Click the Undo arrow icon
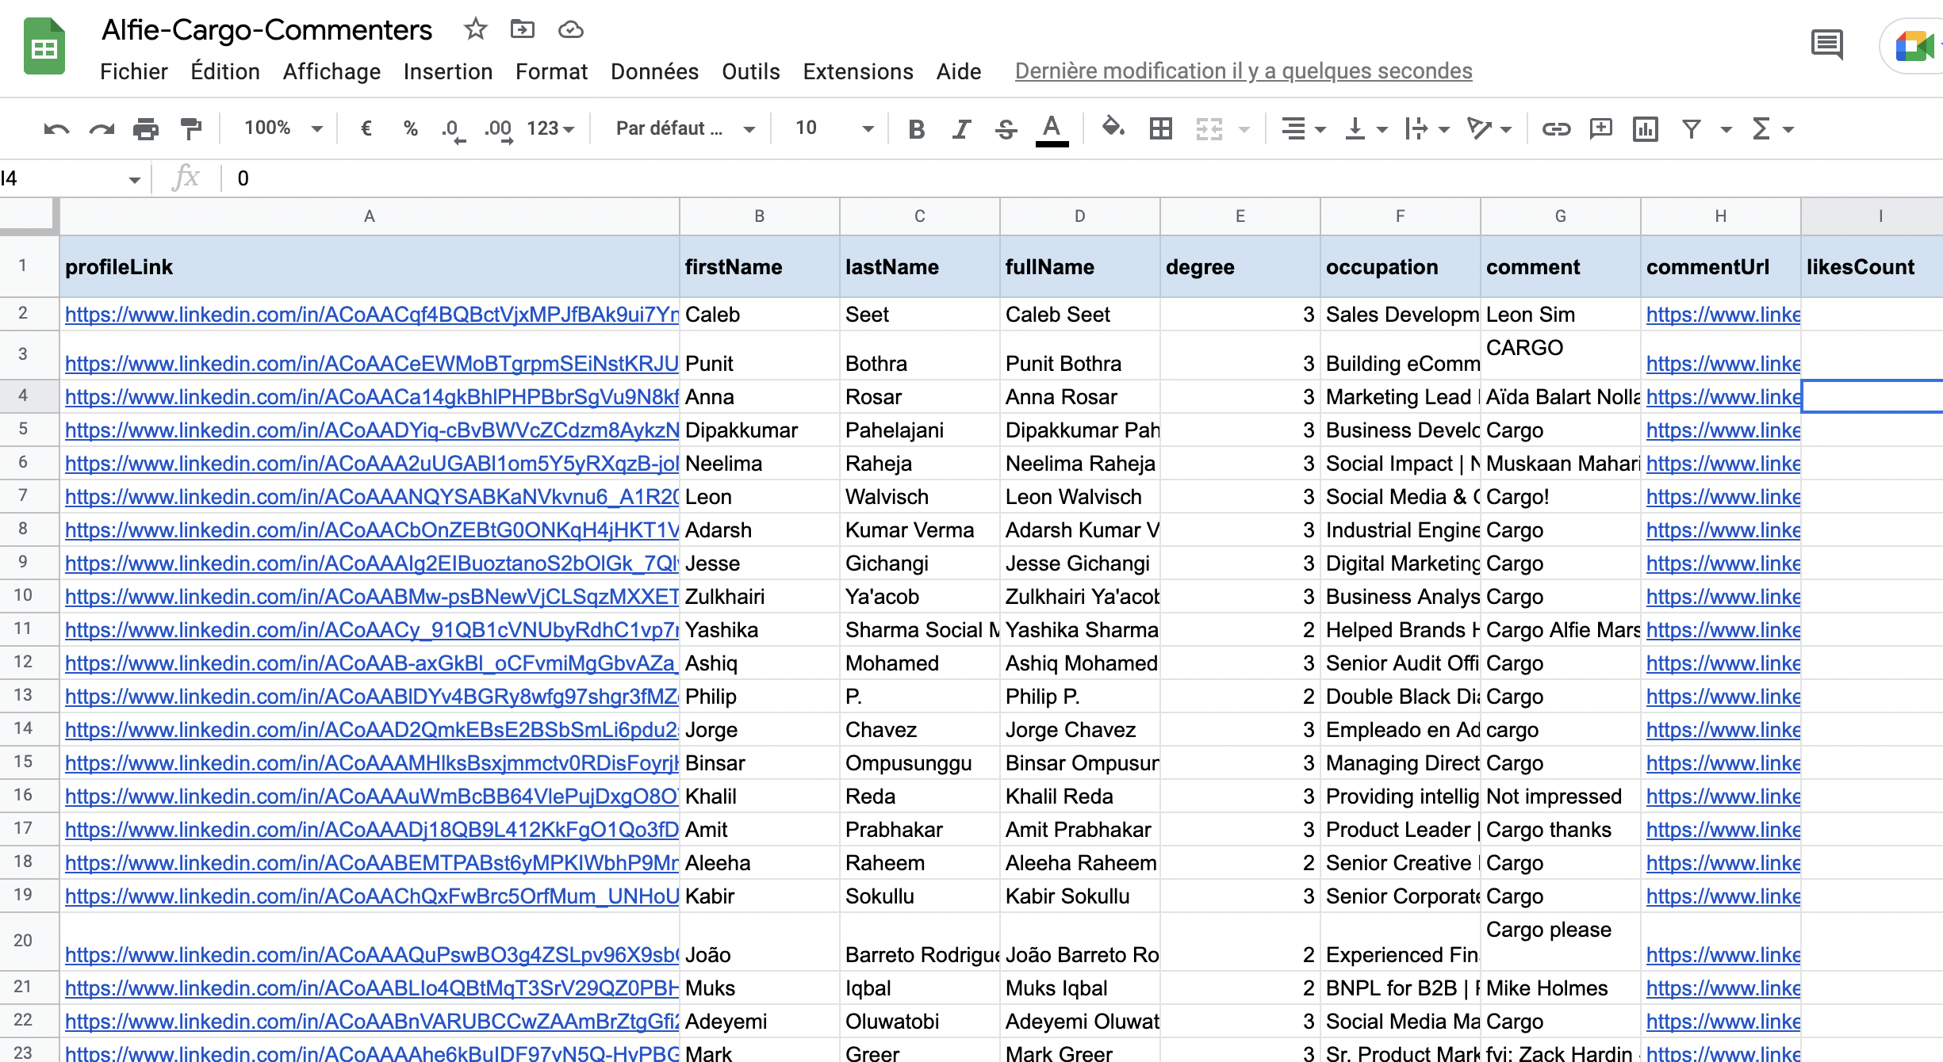Viewport: 1943px width, 1062px height. coord(56,128)
